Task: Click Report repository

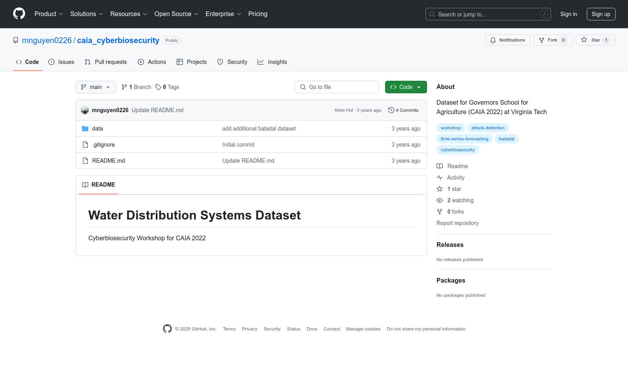Action: coord(457,223)
